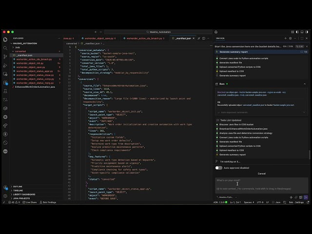Open notifications bell in status bar

pyautogui.click(x=308, y=202)
